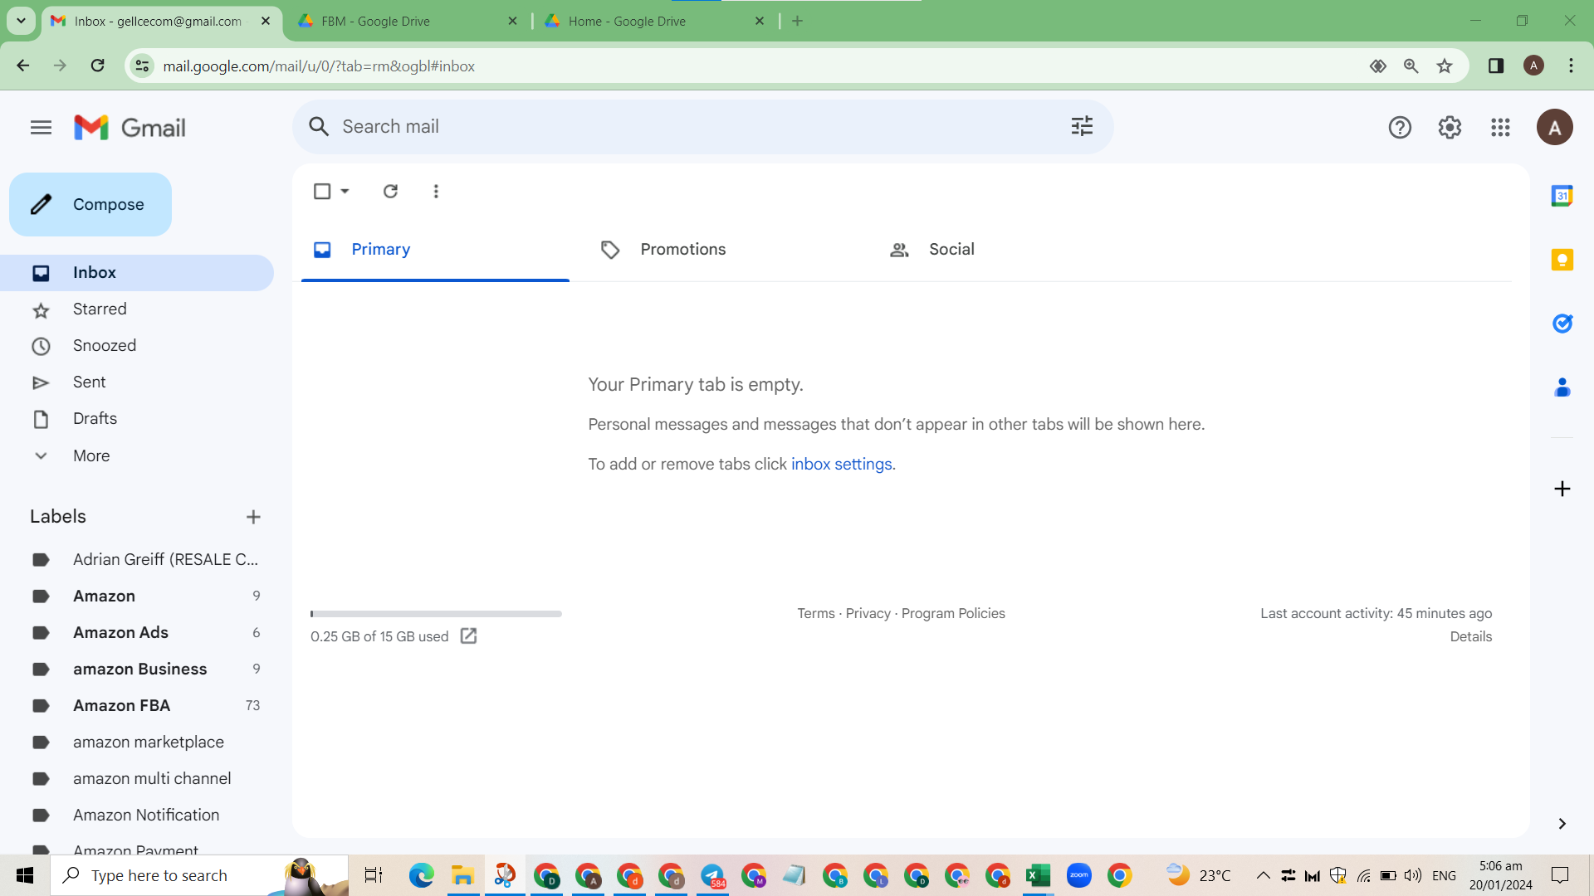This screenshot has height=896, width=1594.
Task: Open the amazon Business label
Action: 137,670
